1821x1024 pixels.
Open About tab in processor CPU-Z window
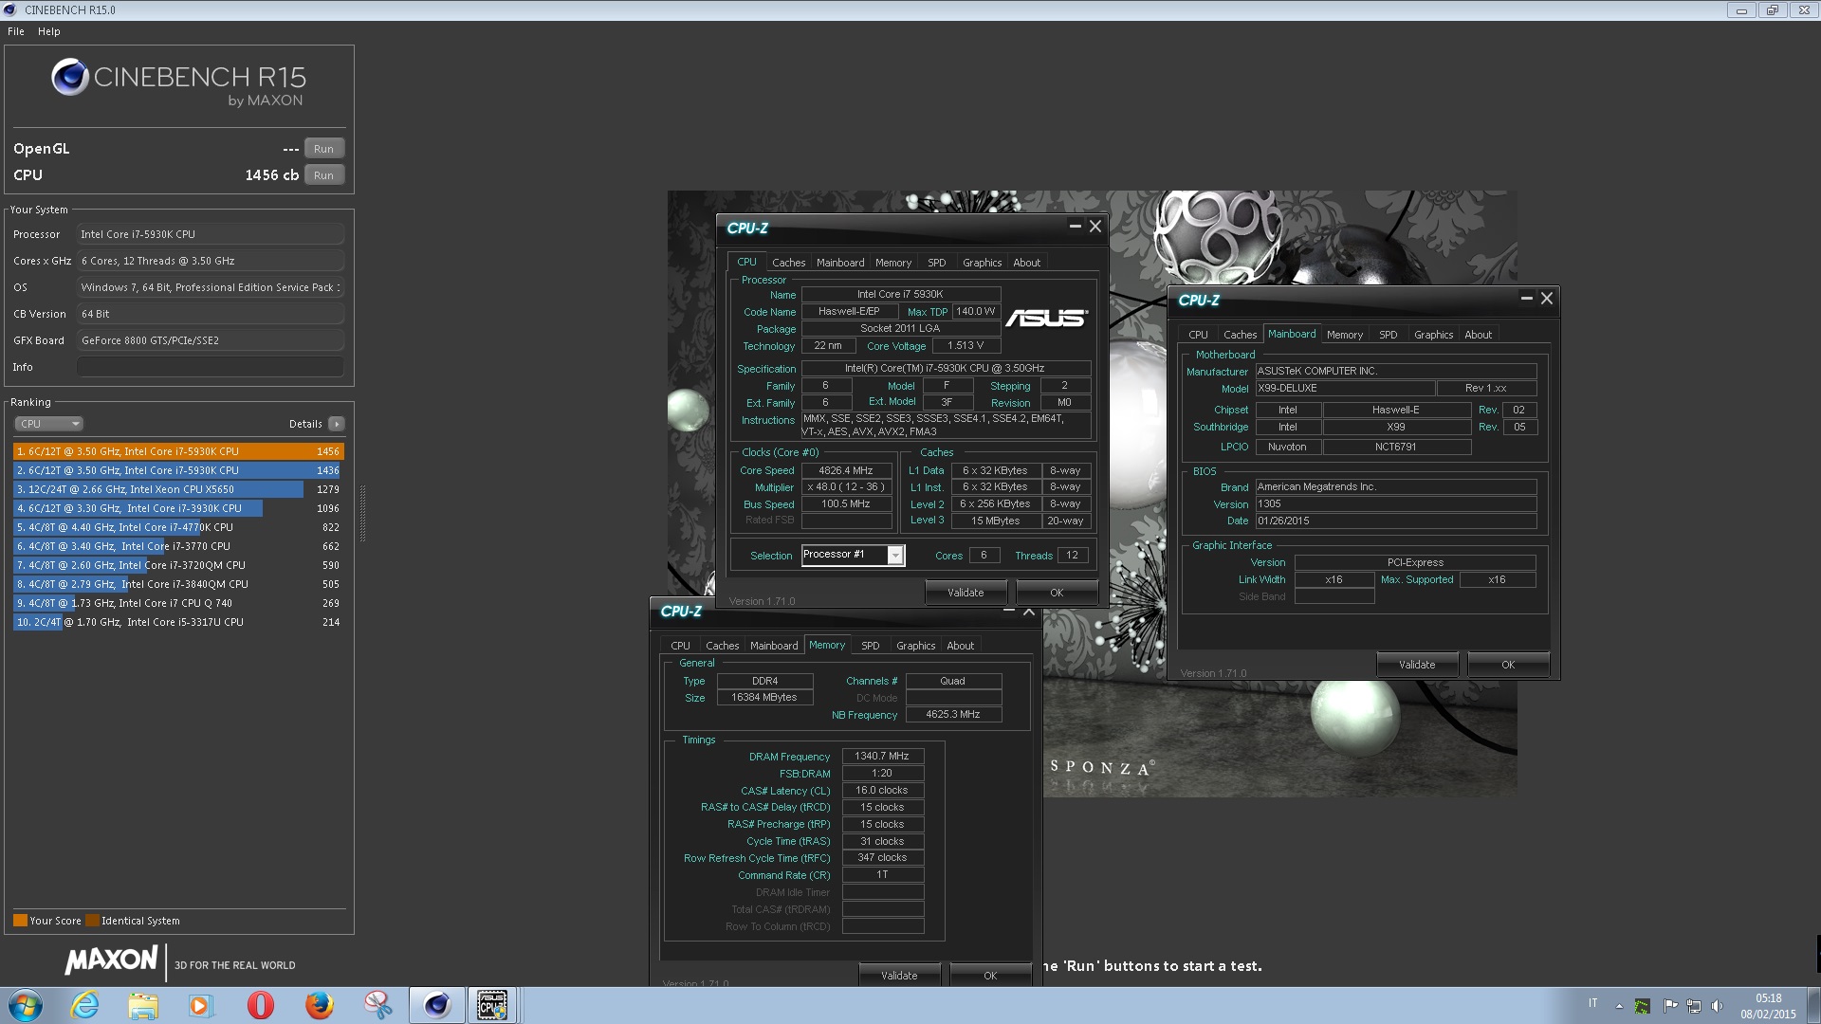coord(1026,263)
